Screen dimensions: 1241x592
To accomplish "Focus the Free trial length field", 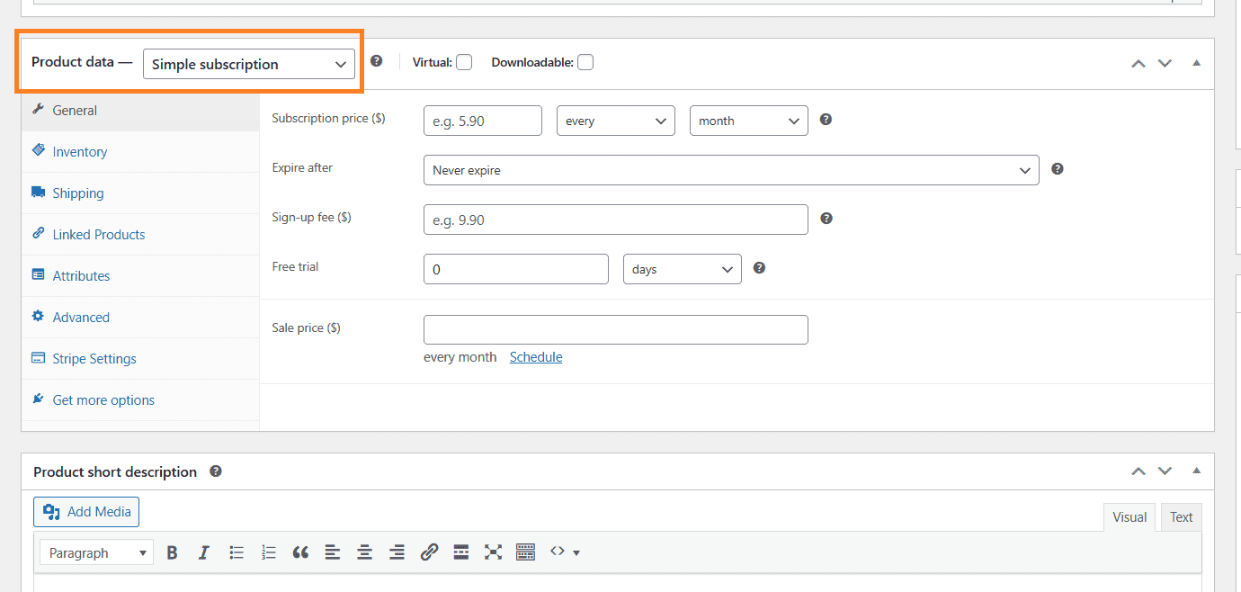I will [516, 269].
